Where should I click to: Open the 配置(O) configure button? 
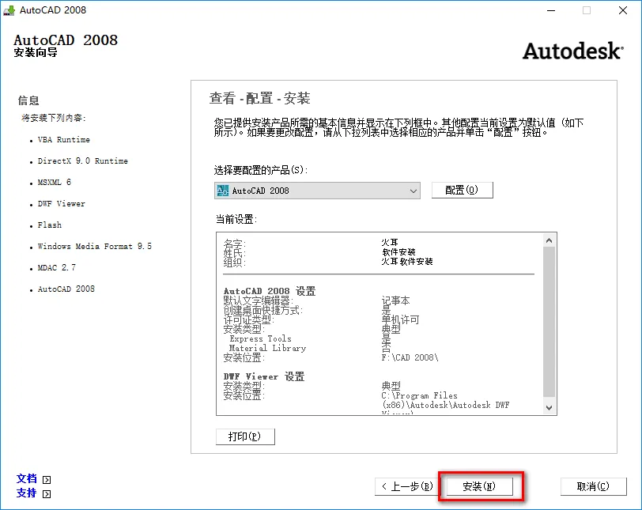[463, 190]
